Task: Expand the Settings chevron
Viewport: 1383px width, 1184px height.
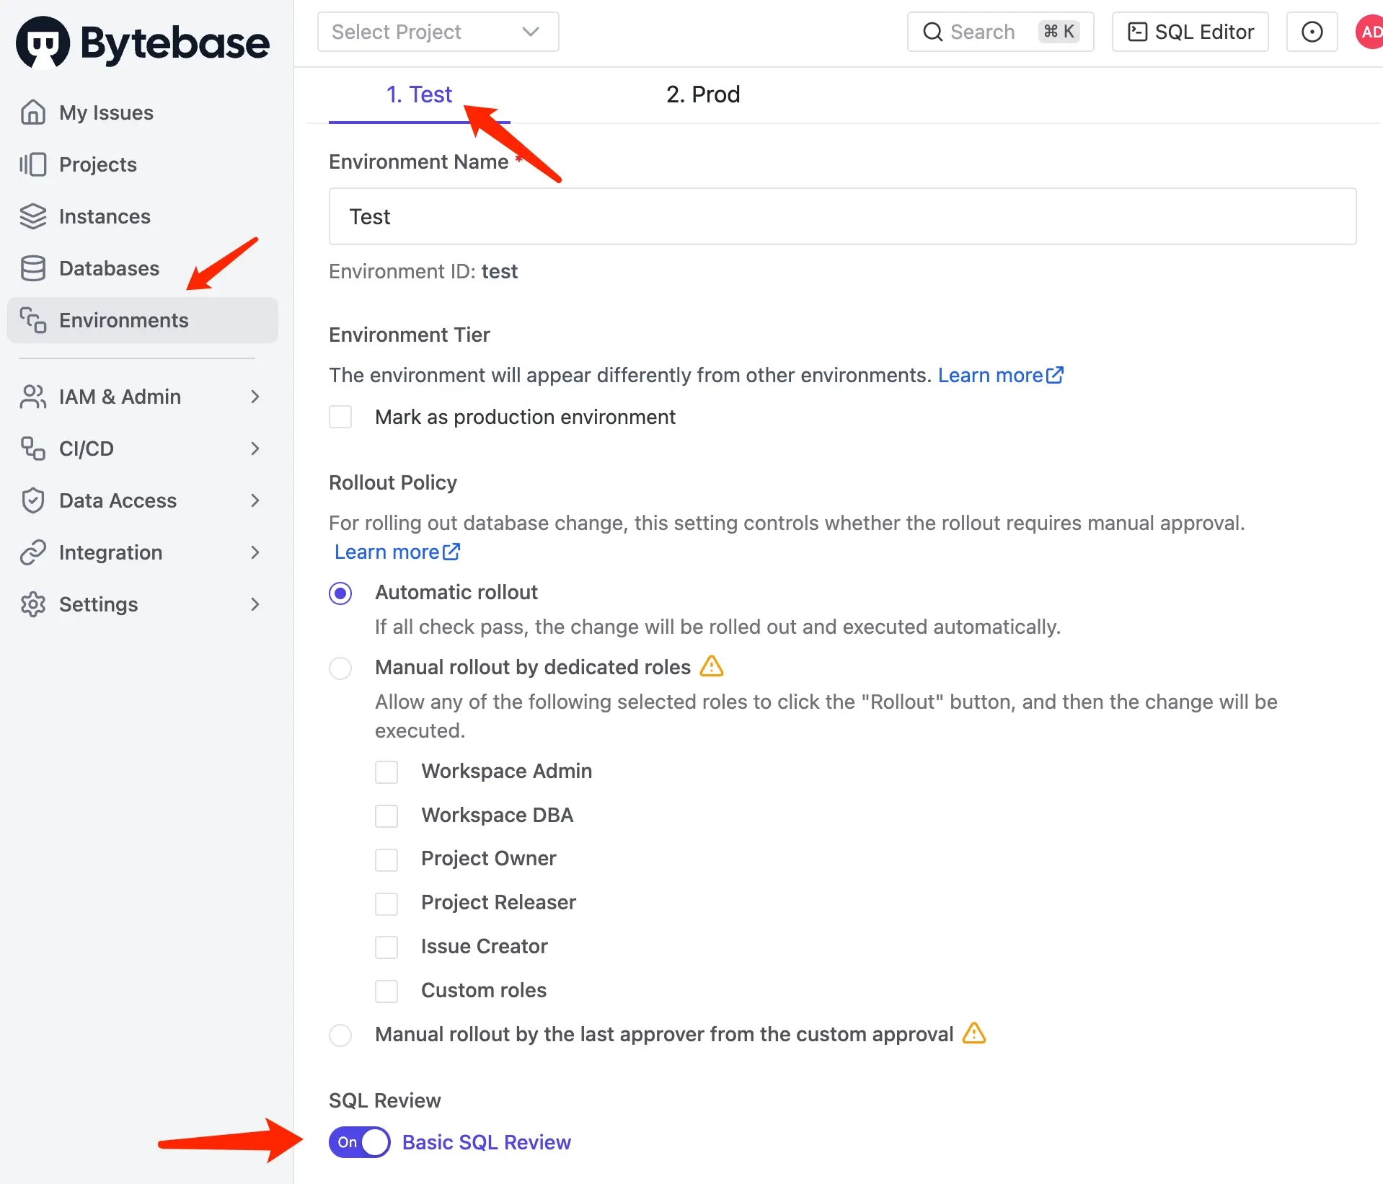Action: click(x=255, y=604)
